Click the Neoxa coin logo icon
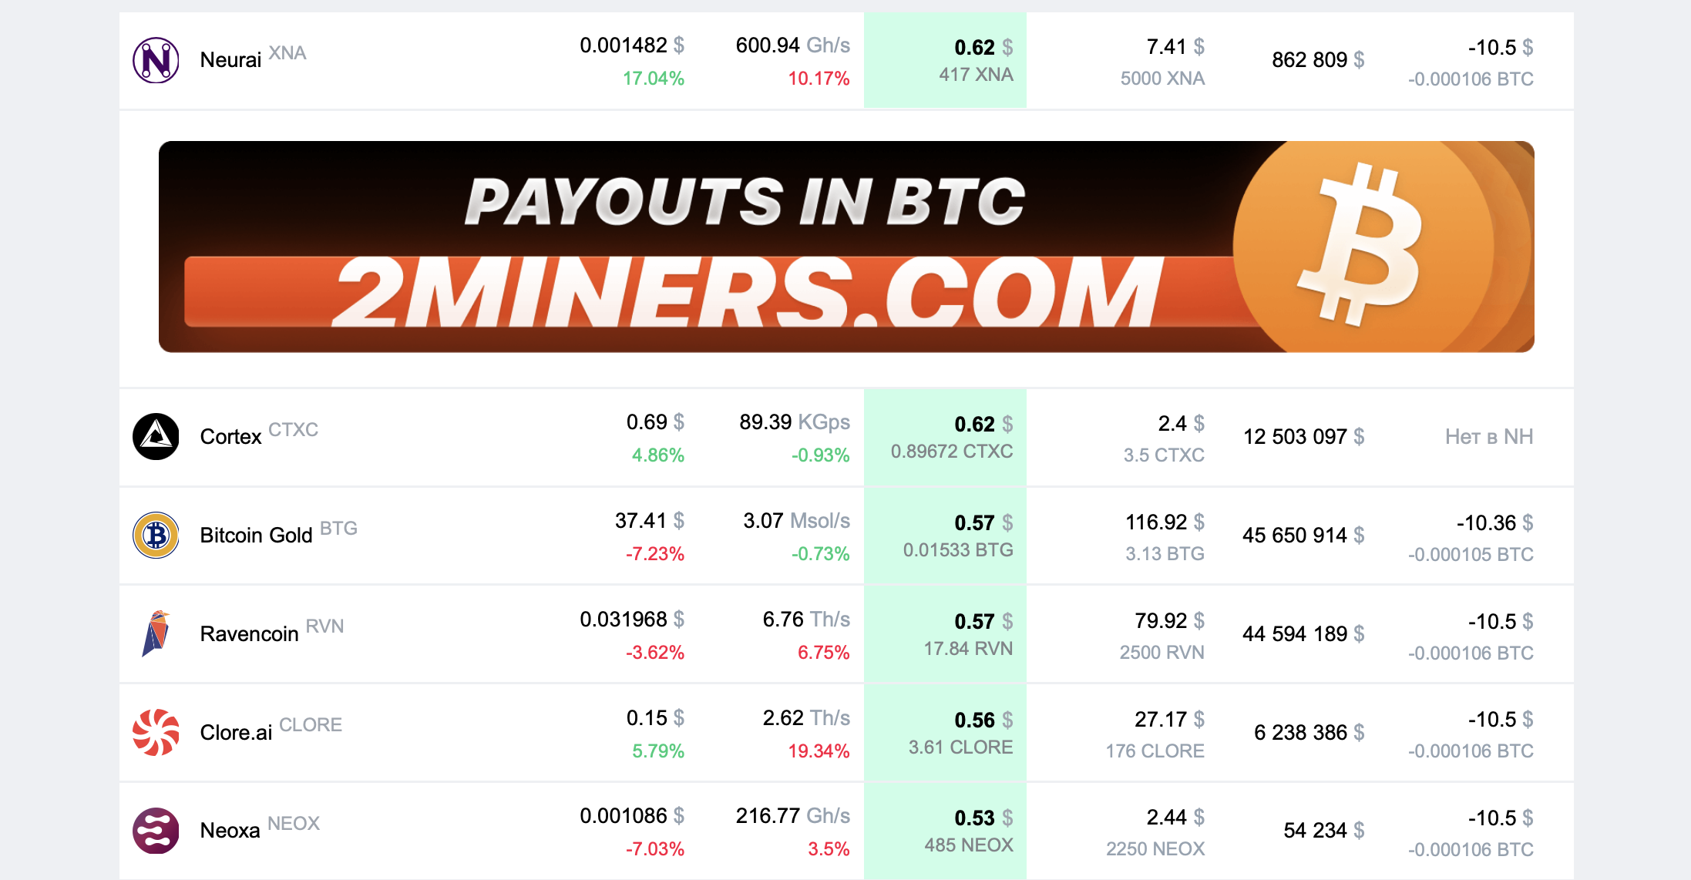 click(156, 831)
